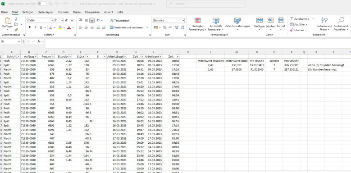Screen dimensions: 351x173
Task: Click the thousands separator icon
Action: [170, 27]
